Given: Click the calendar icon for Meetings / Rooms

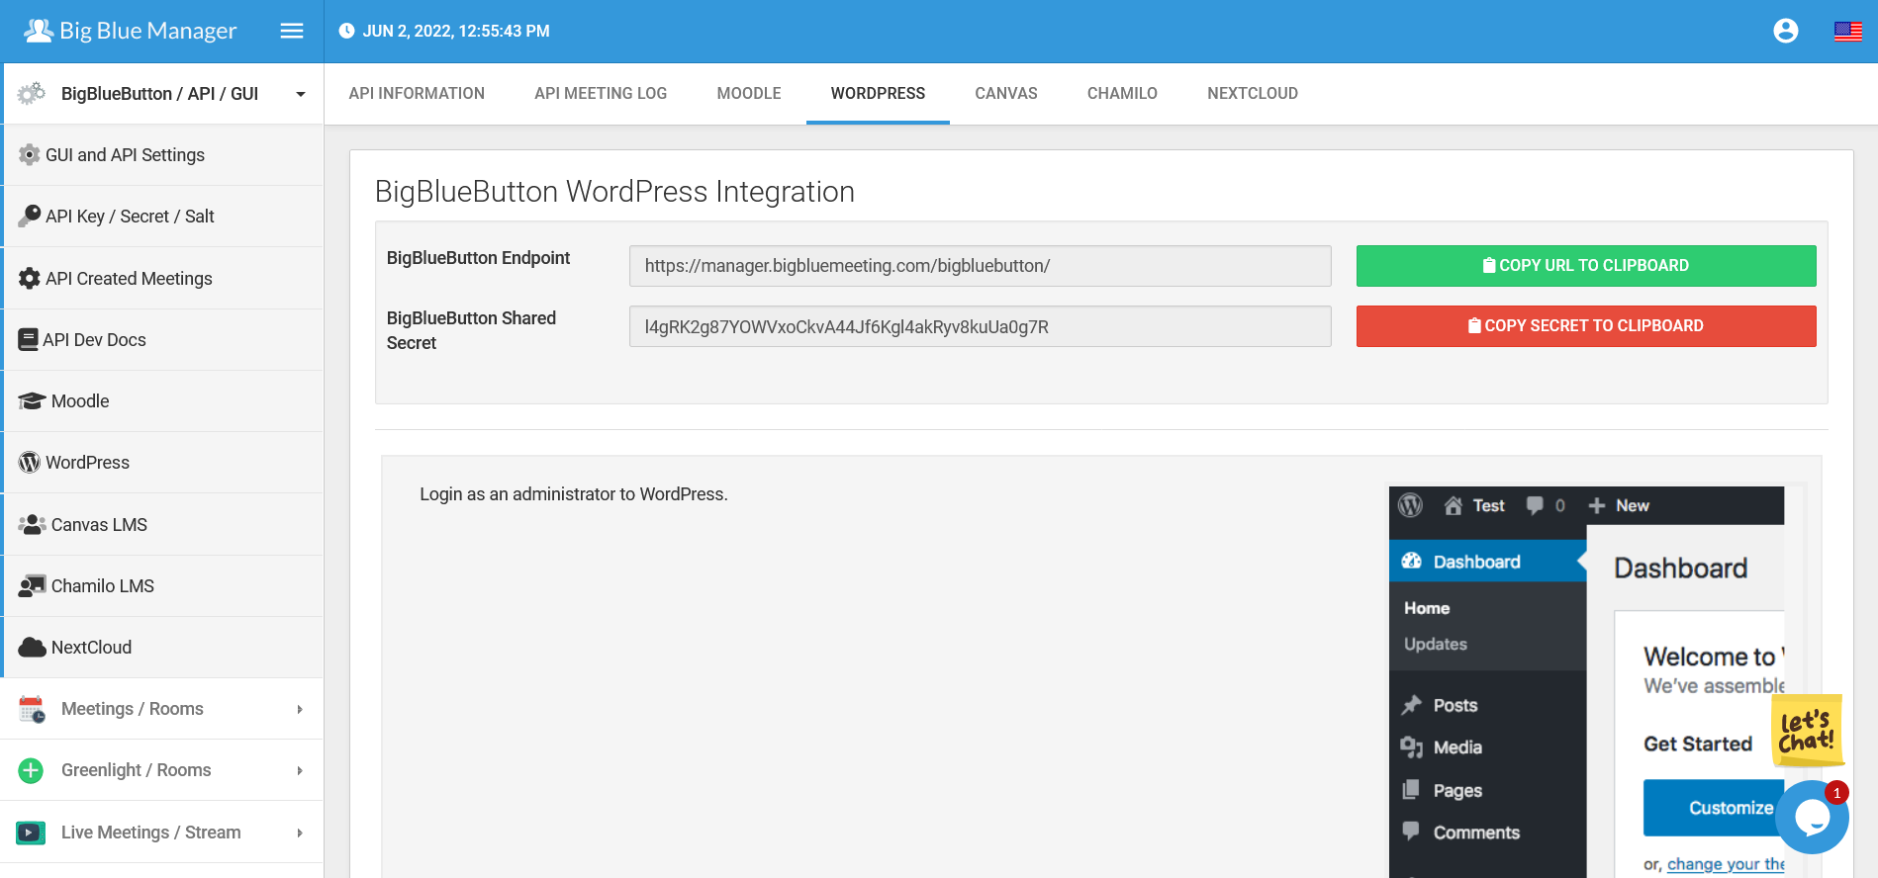Looking at the screenshot, I should coord(32,709).
